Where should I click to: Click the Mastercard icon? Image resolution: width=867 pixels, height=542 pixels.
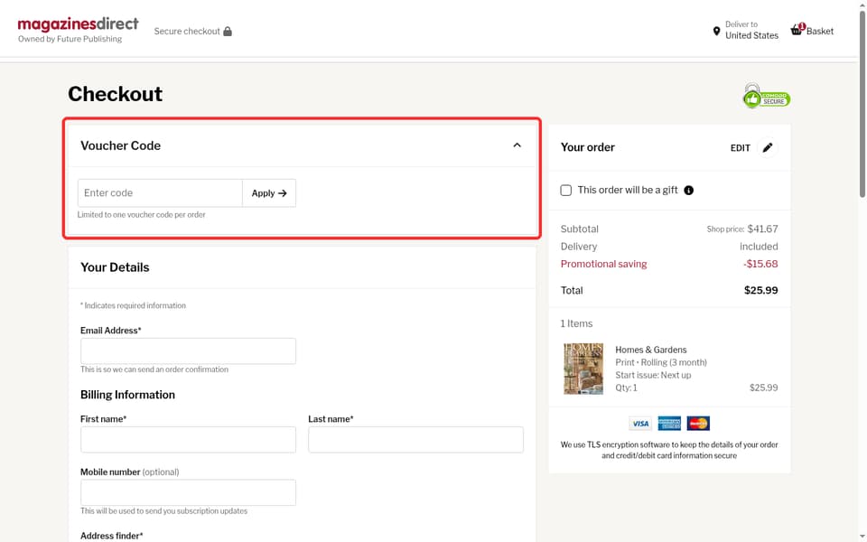point(698,424)
